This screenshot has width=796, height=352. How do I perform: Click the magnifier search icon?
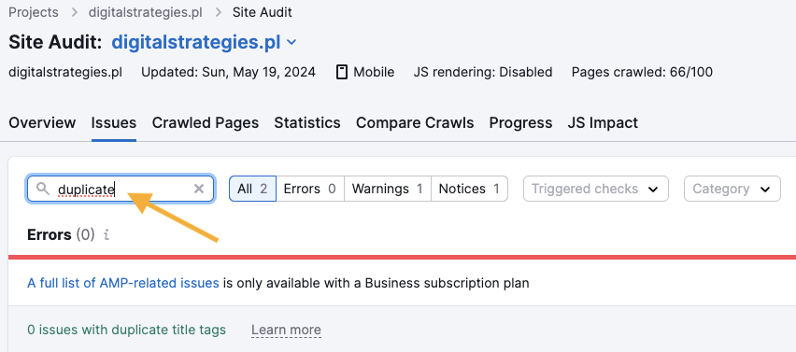pyautogui.click(x=43, y=189)
